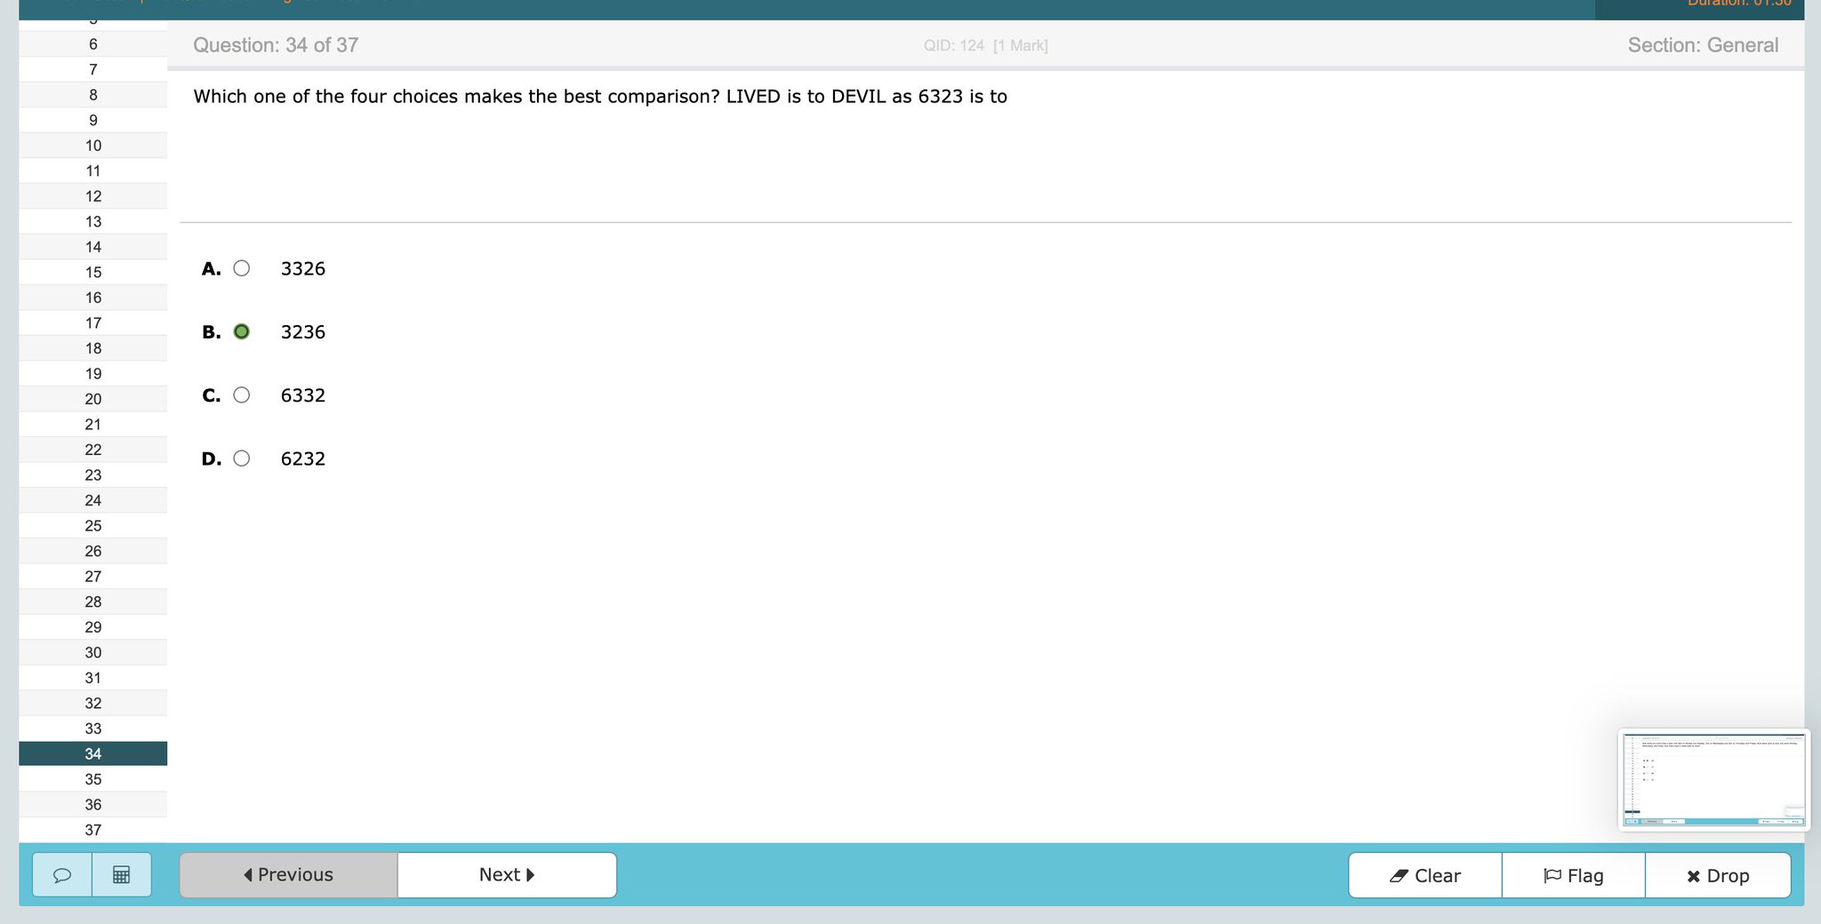Select answer option A, 3326

[241, 268]
